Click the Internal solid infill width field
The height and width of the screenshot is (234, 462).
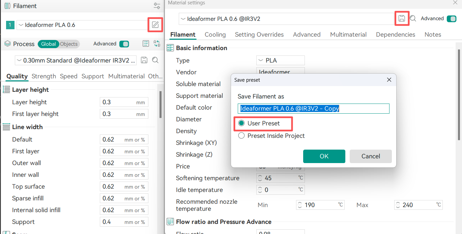pyautogui.click(x=124, y=210)
